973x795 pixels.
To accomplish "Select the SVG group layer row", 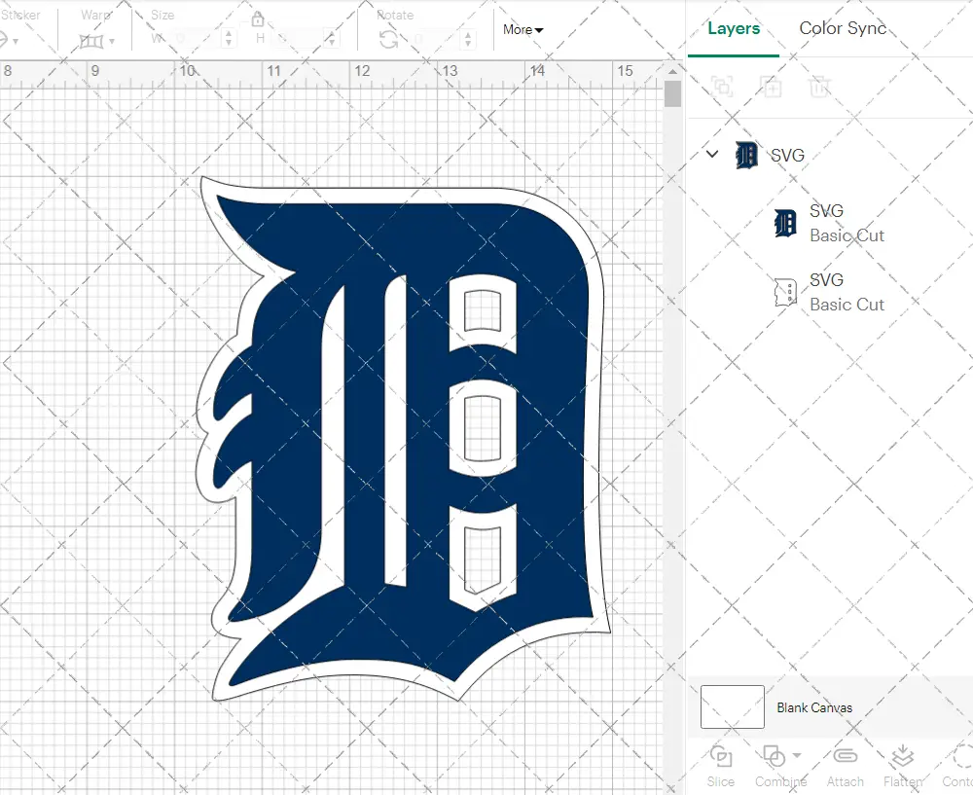I will [x=830, y=155].
